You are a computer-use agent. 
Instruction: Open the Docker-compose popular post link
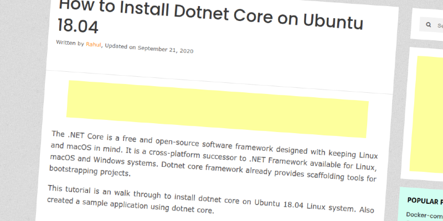pyautogui.click(x=424, y=215)
